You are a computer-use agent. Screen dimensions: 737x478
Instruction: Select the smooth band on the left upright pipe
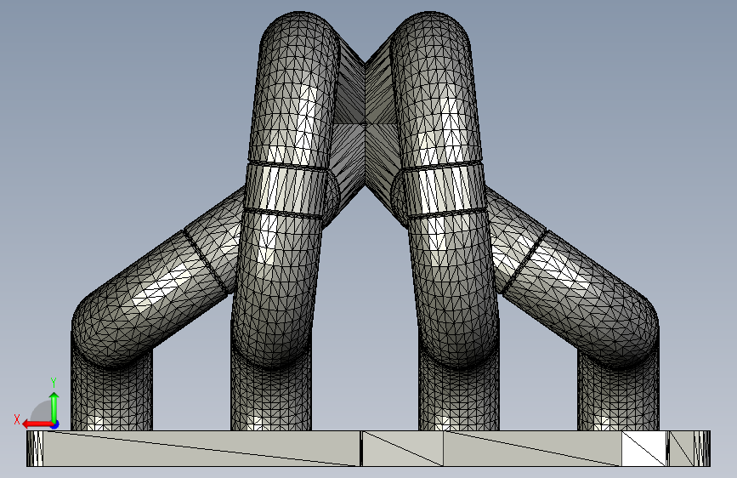[286, 188]
